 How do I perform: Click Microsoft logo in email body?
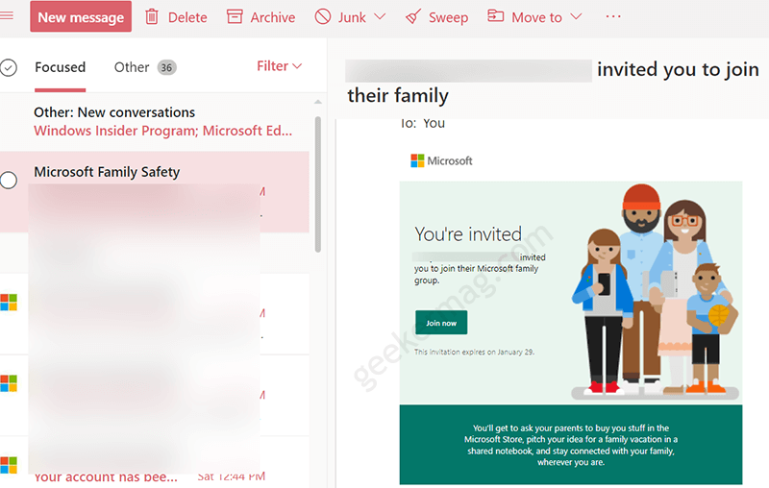(441, 160)
